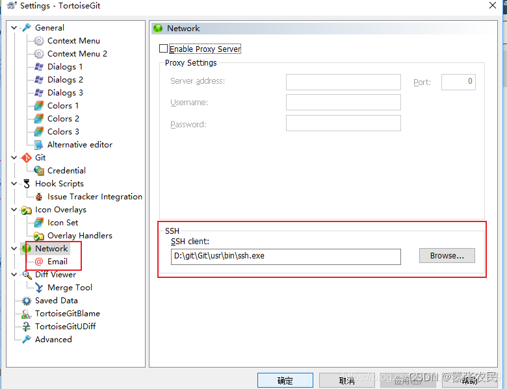Select the Overlay Handlers entry text

coord(80,236)
